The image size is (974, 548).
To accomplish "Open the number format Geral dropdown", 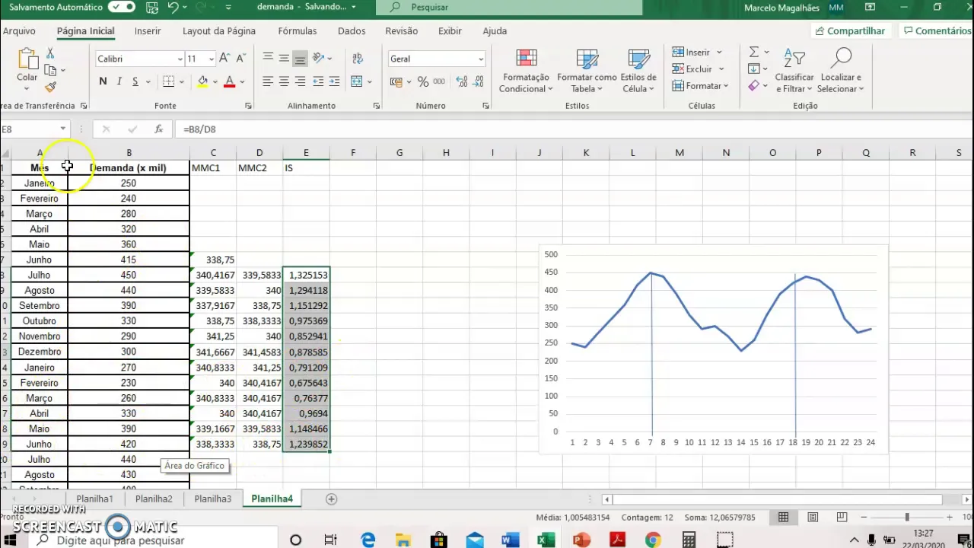I will pyautogui.click(x=481, y=59).
